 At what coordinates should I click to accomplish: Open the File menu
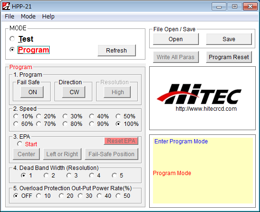coord(9,17)
